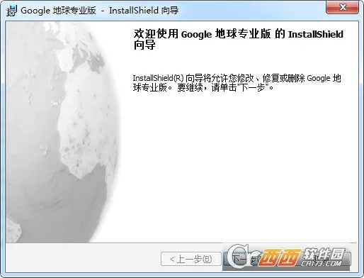Viewport: 364px width, 278px height.
Task: Click the globe banner image
Action: point(64,132)
